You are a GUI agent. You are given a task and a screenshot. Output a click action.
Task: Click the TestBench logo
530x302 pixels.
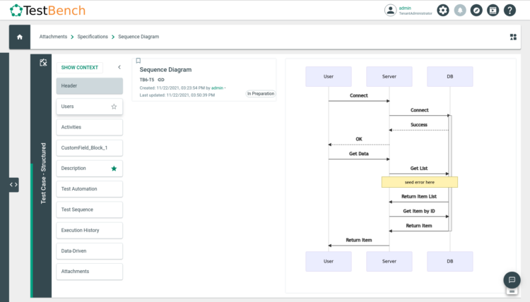click(x=47, y=11)
